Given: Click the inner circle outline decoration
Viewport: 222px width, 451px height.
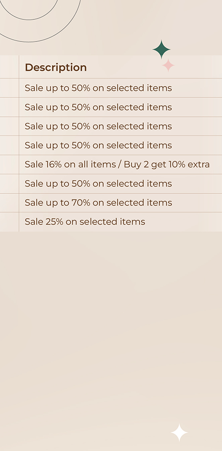Looking at the screenshot, I should click(x=29, y=10).
